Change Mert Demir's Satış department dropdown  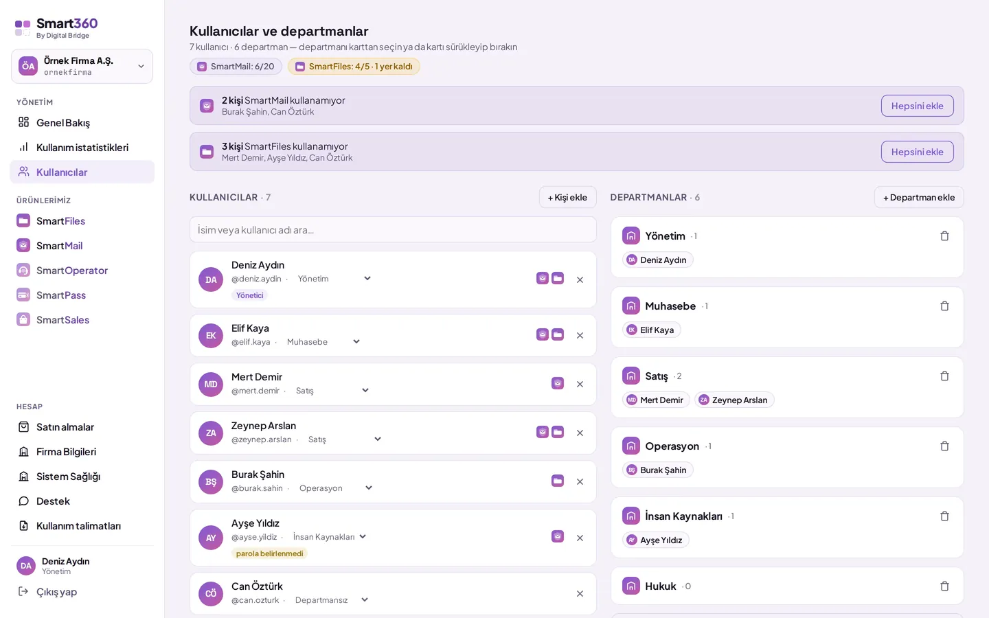[x=332, y=391]
